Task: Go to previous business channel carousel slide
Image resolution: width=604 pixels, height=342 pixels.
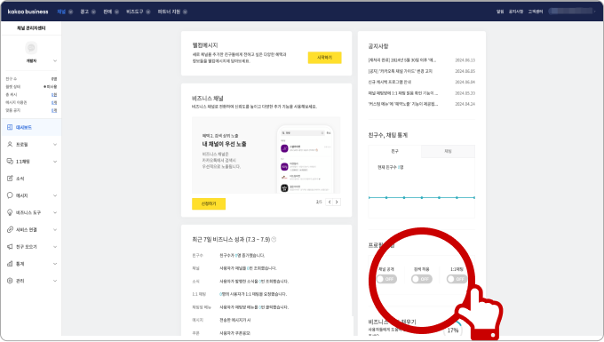Action: [330, 202]
